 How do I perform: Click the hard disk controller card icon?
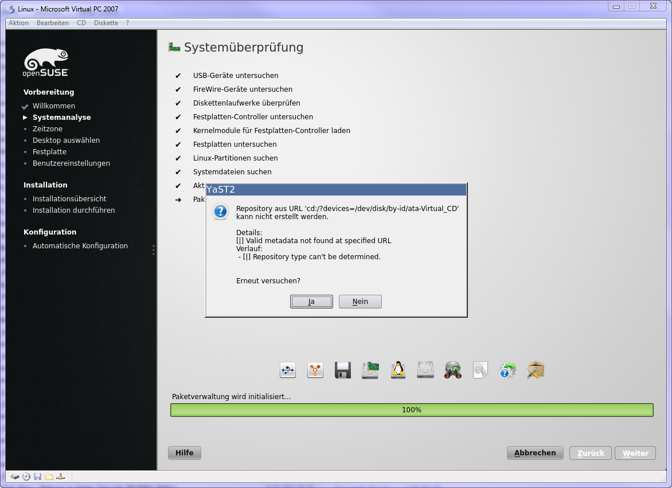point(370,370)
